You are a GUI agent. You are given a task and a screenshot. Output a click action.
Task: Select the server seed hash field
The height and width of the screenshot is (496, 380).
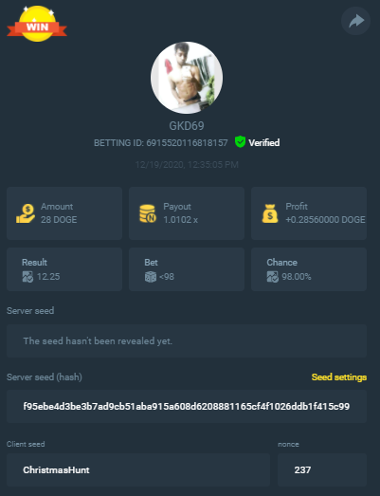pos(187,407)
